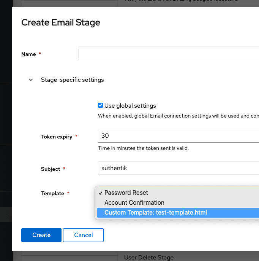Click the 'Stage-specific settings' section heading
The width and height of the screenshot is (259, 261).
pyautogui.click(x=72, y=80)
